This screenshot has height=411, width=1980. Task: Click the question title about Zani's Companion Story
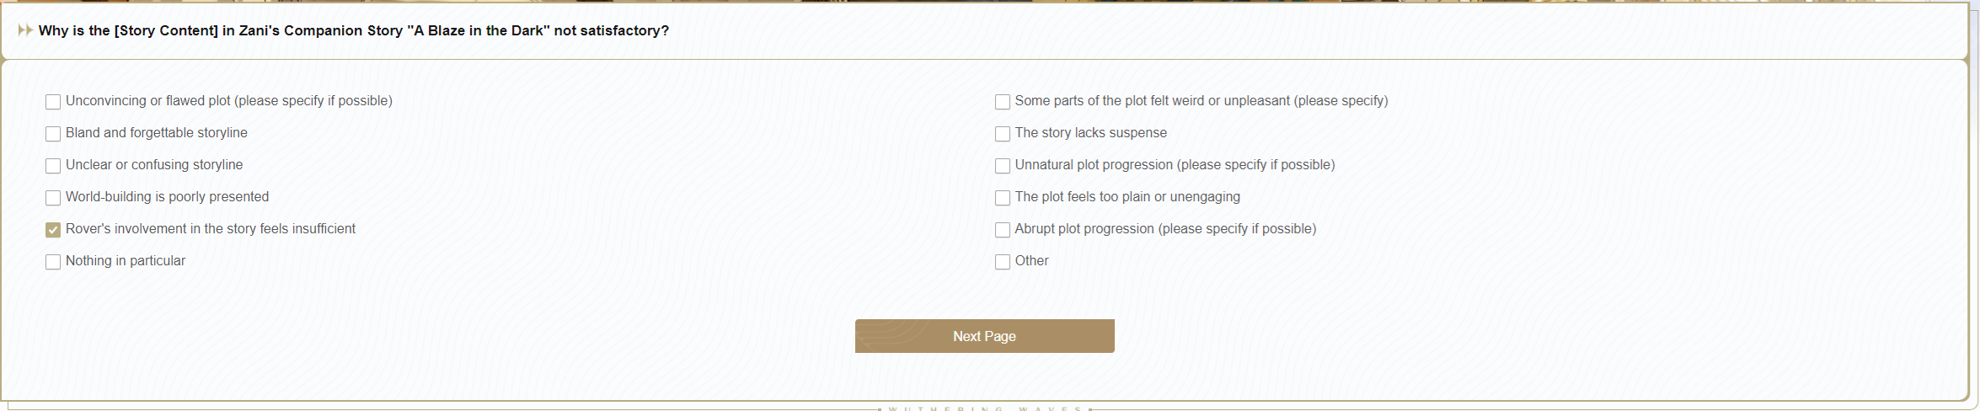[354, 30]
